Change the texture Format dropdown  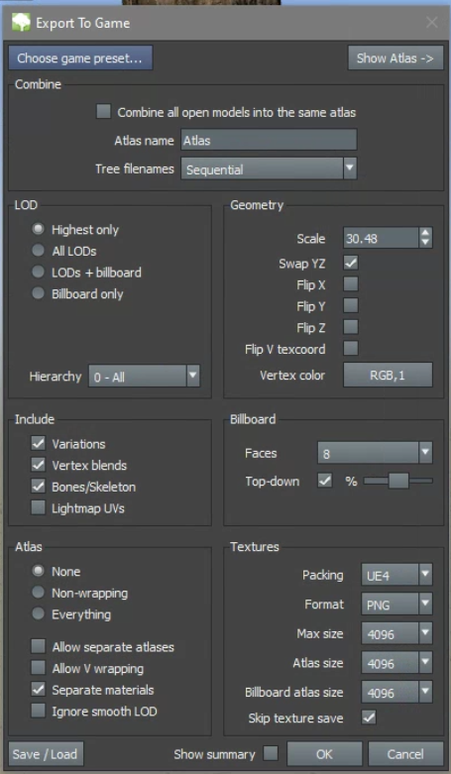[396, 605]
